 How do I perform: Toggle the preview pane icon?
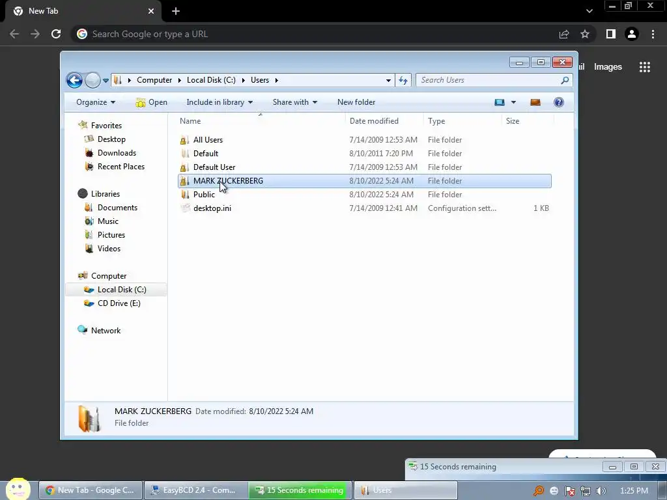[535, 102]
